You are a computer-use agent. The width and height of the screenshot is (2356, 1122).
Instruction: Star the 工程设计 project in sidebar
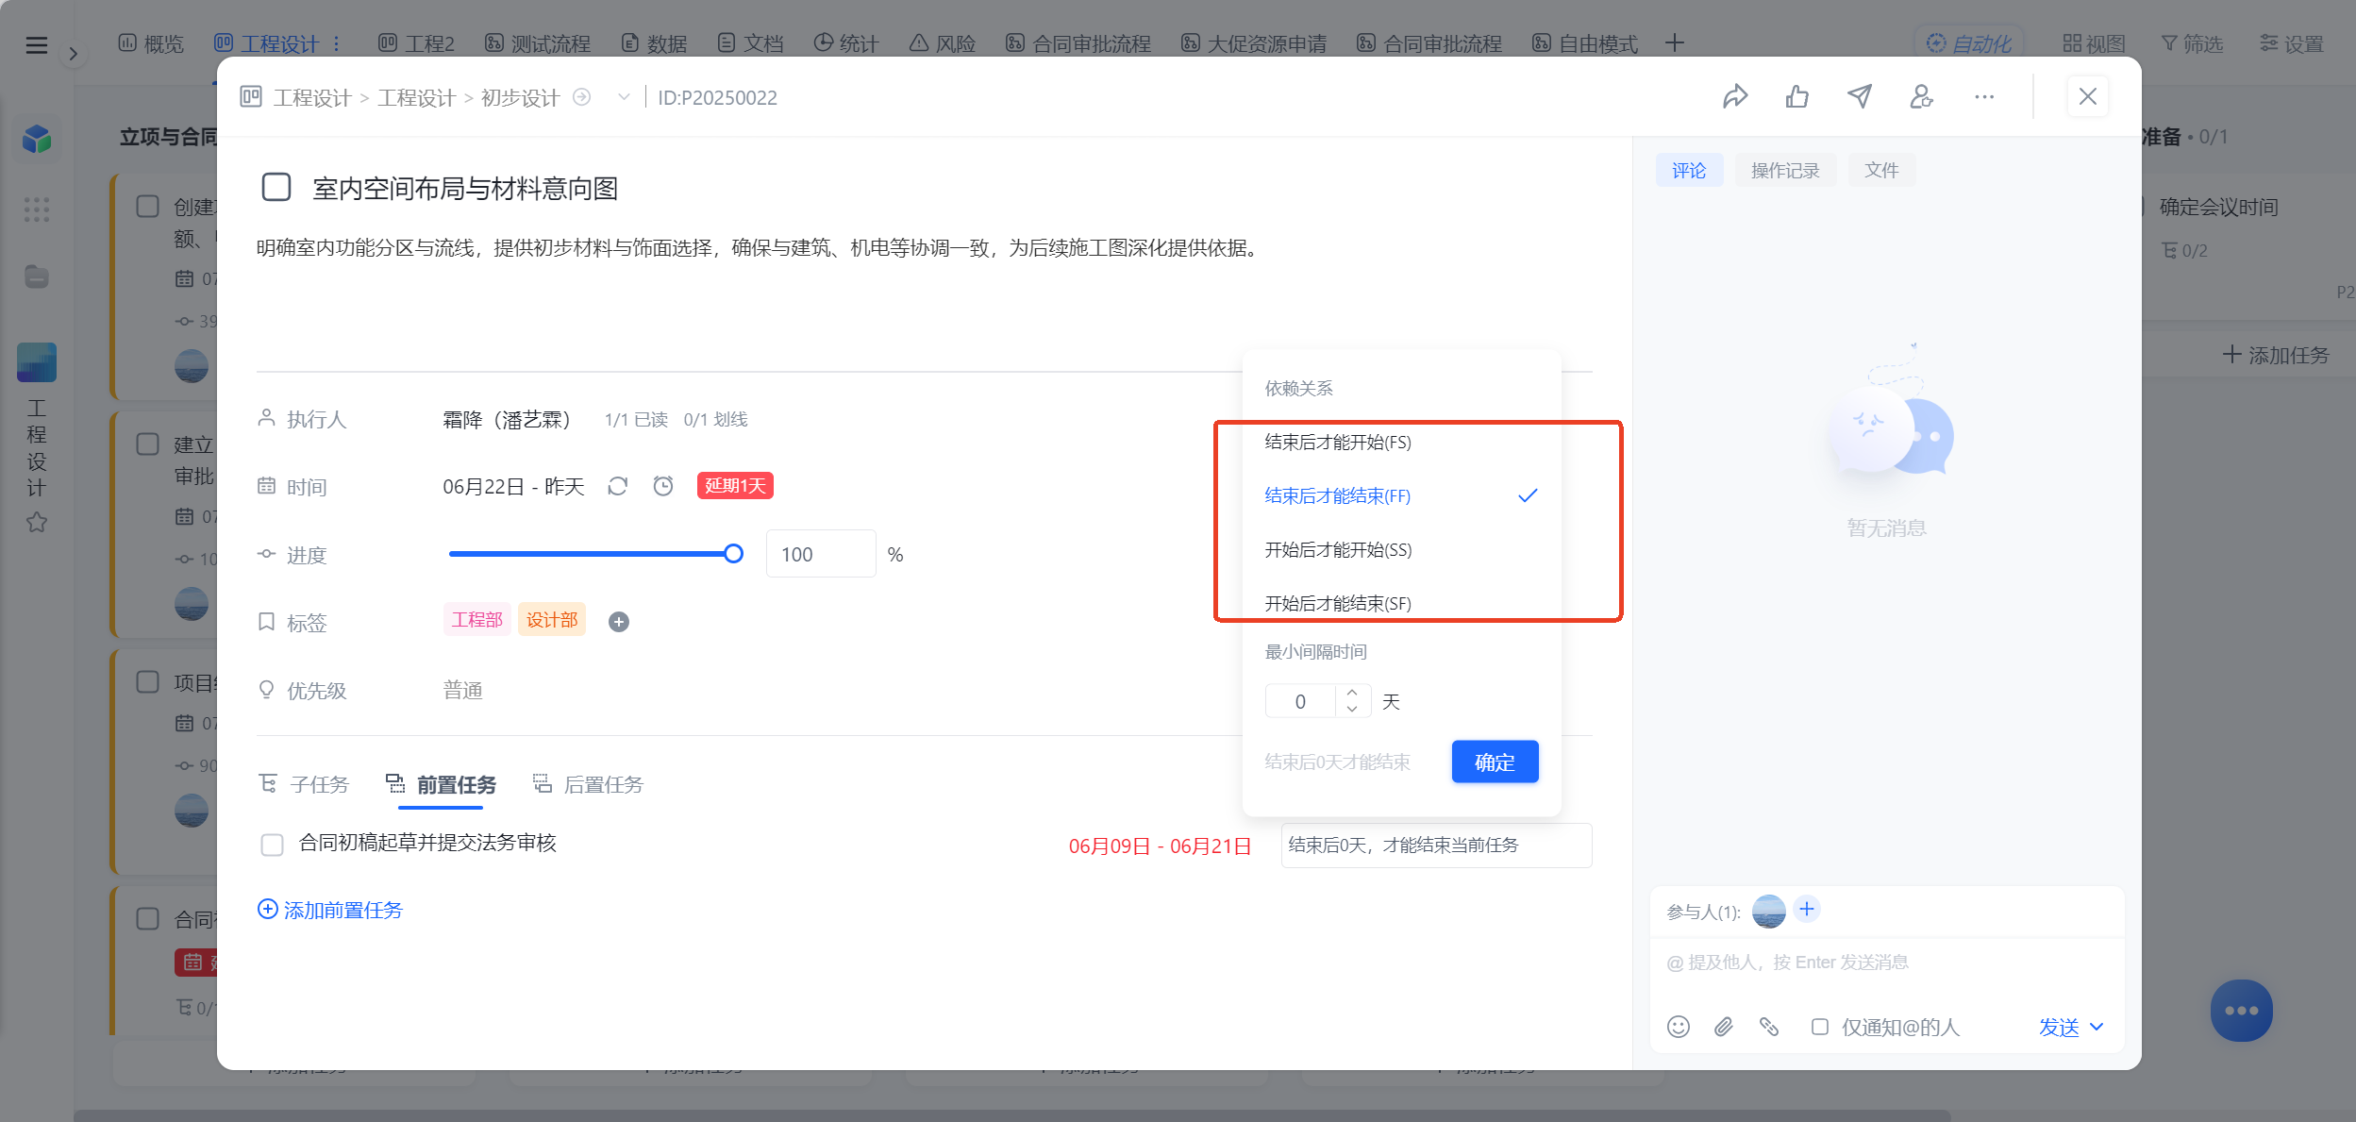click(x=37, y=522)
